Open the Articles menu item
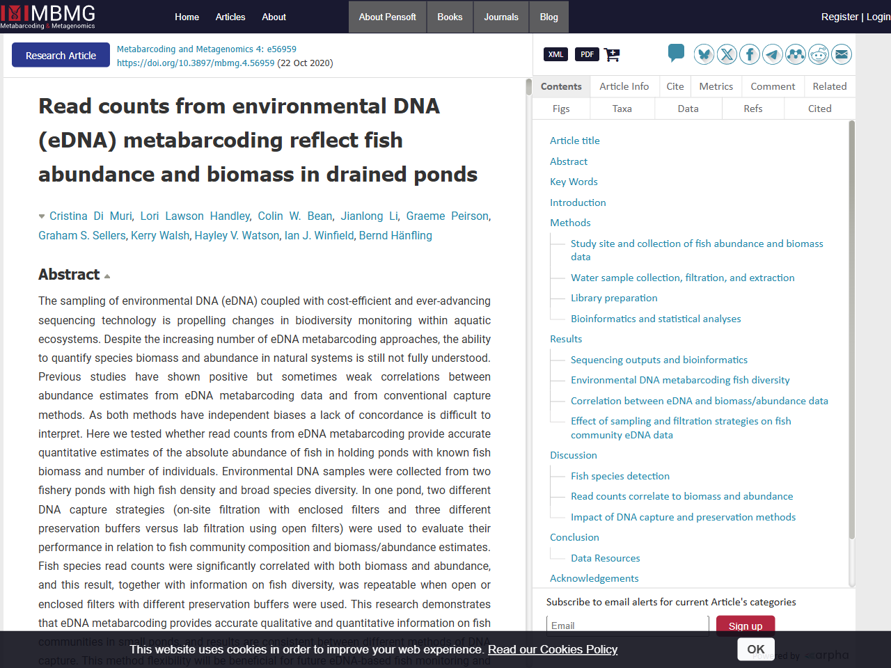 [x=230, y=17]
